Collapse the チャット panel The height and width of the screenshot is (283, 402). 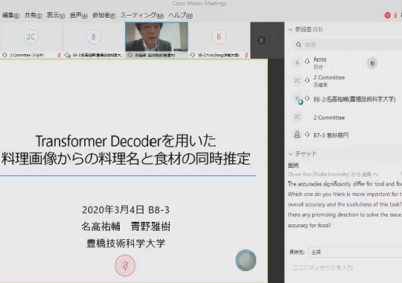290,153
